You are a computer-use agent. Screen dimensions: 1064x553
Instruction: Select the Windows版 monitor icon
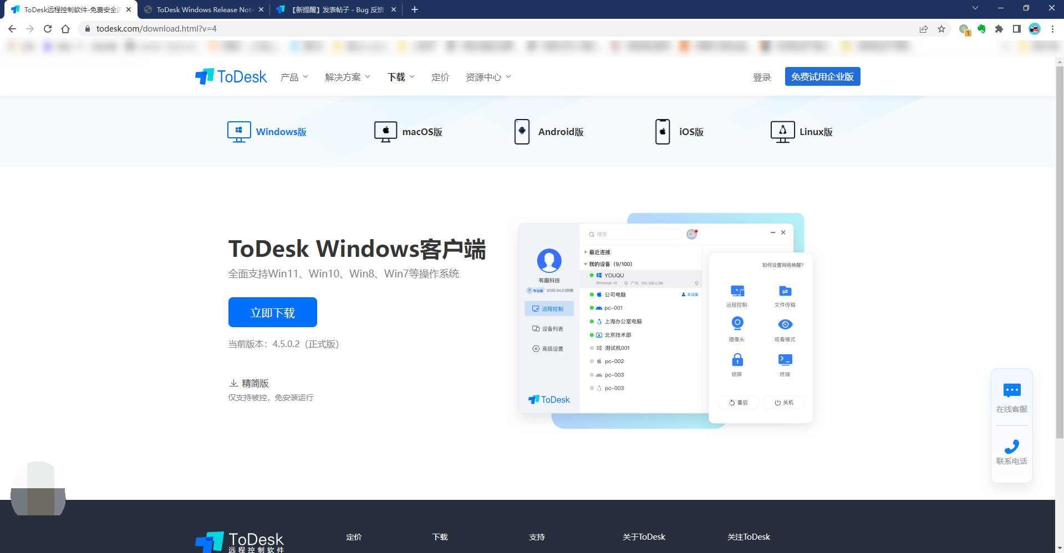pos(239,132)
